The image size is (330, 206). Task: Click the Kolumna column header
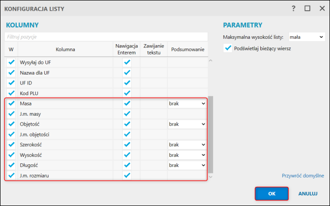65,49
